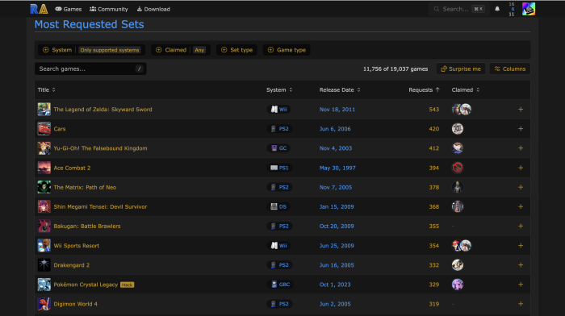This screenshot has height=316, width=565.
Task: Select GC system badge for Falsebound Kingdom
Action: (x=278, y=148)
